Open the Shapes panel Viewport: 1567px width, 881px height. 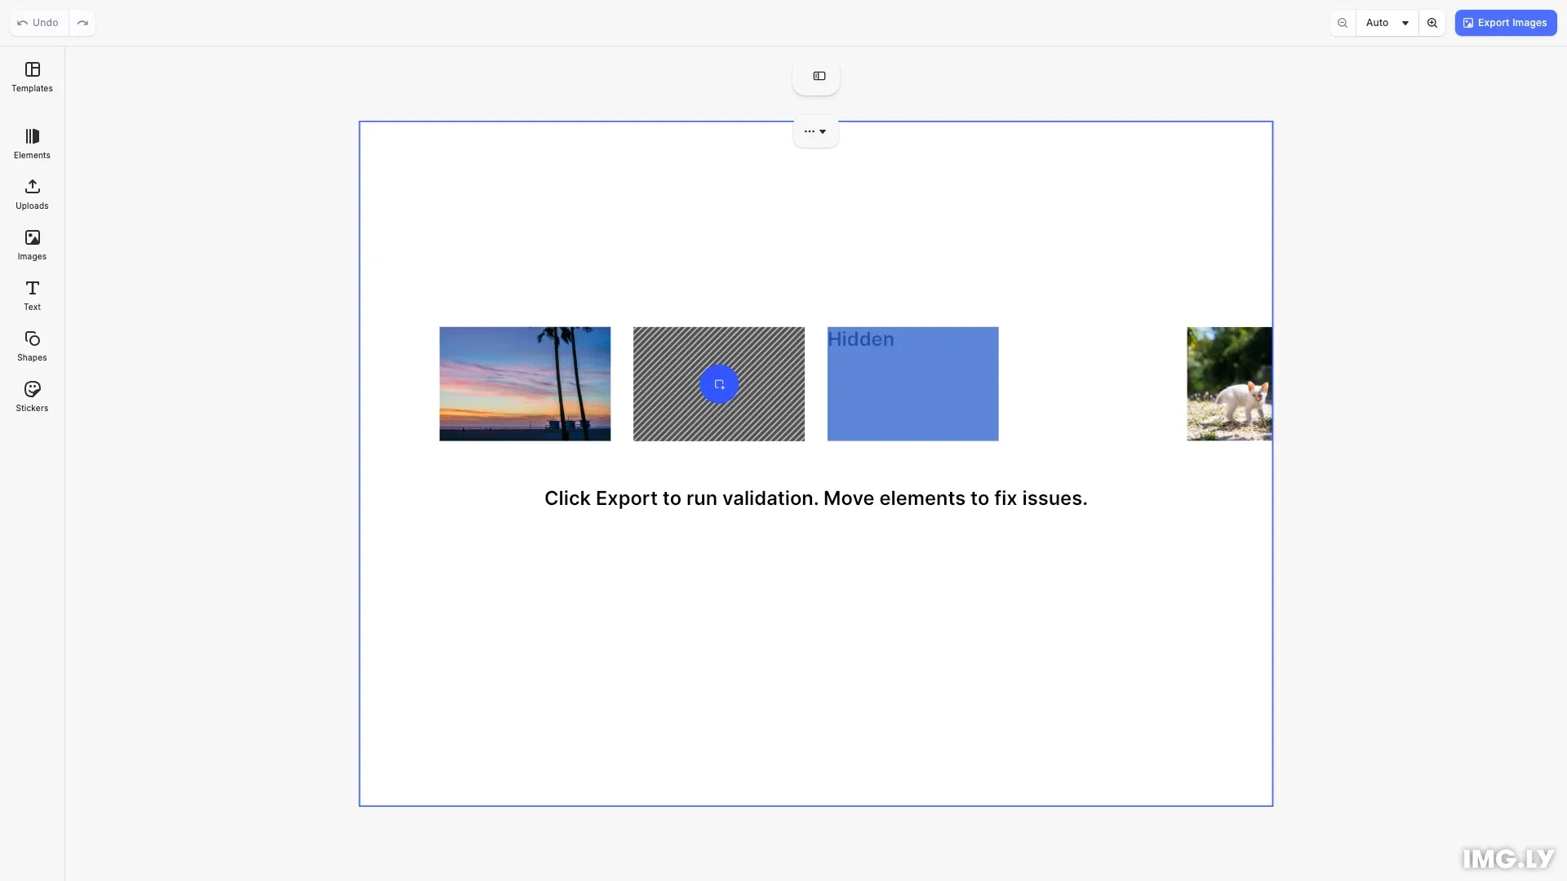pos(32,346)
